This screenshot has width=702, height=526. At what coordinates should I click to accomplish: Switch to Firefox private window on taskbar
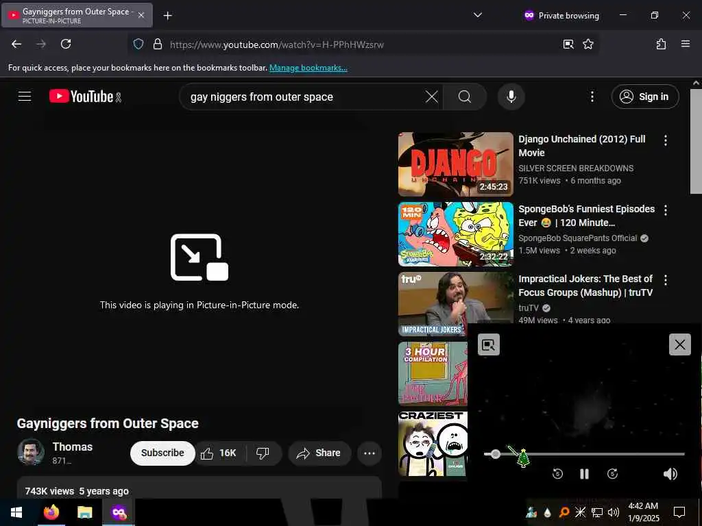click(119, 512)
